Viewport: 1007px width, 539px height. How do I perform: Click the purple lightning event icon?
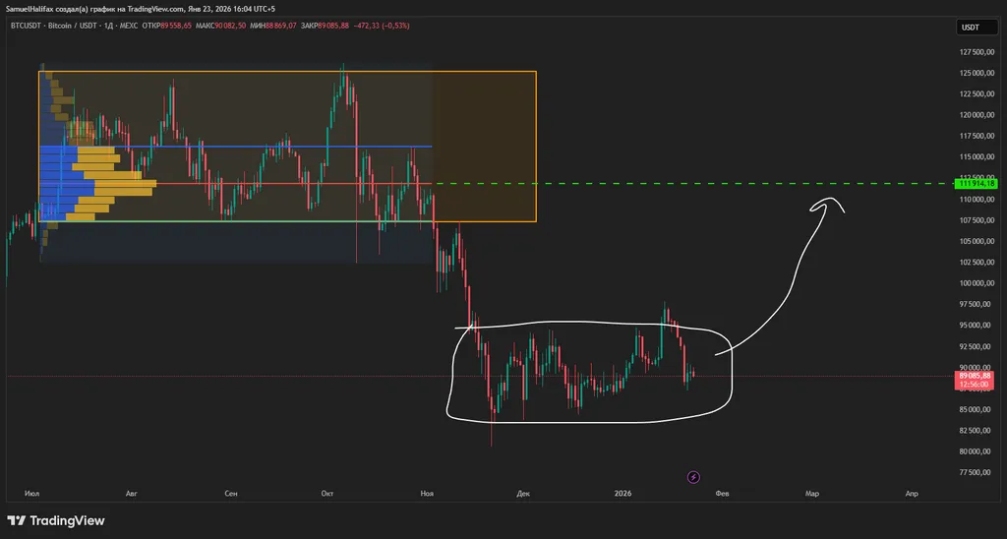693,477
